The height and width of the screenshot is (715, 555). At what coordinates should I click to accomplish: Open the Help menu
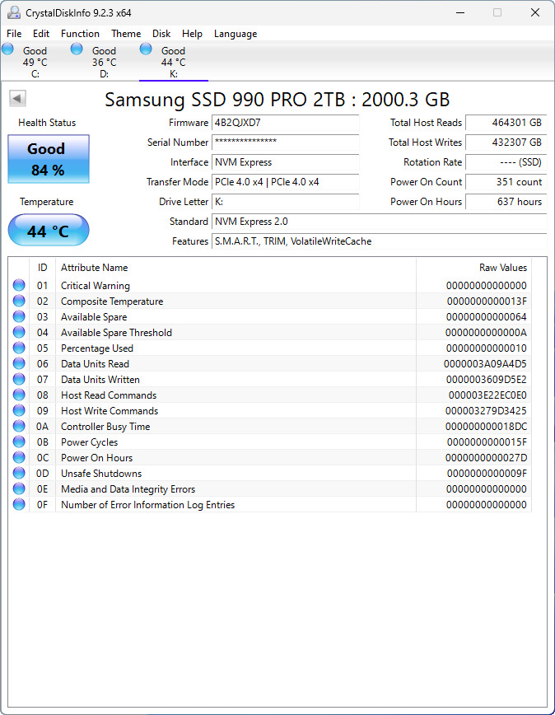(193, 34)
